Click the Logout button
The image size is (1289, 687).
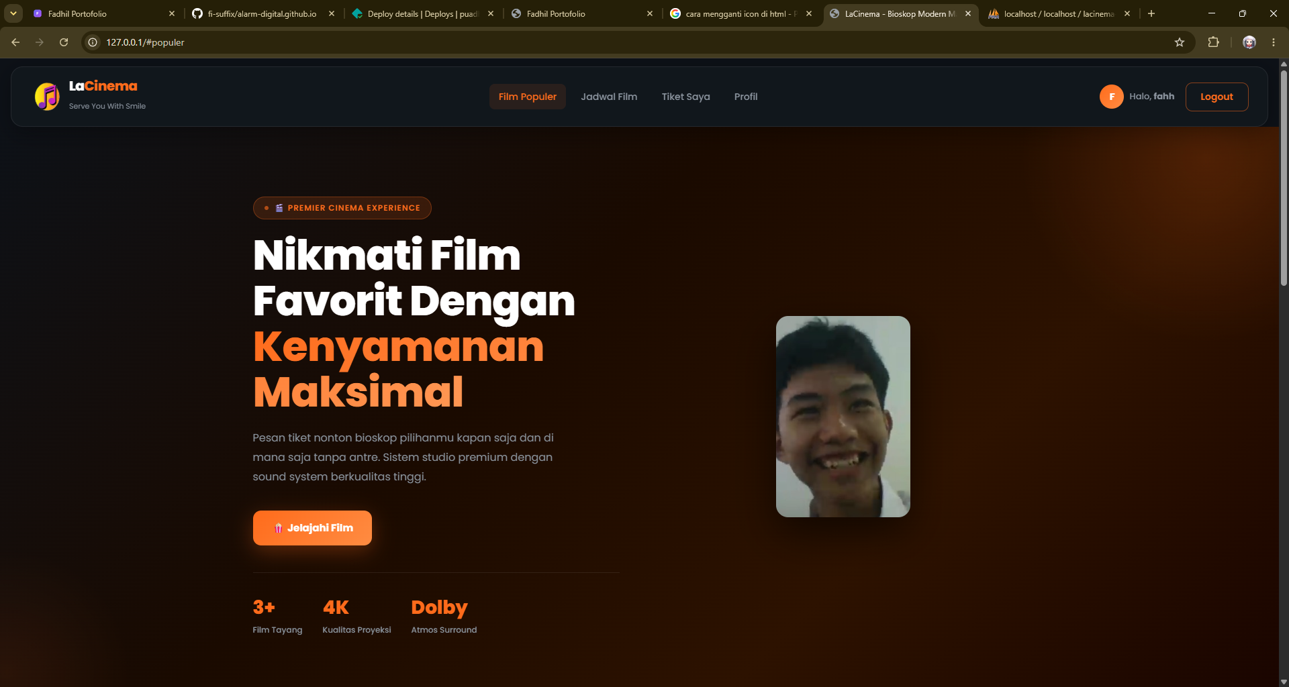(1216, 97)
